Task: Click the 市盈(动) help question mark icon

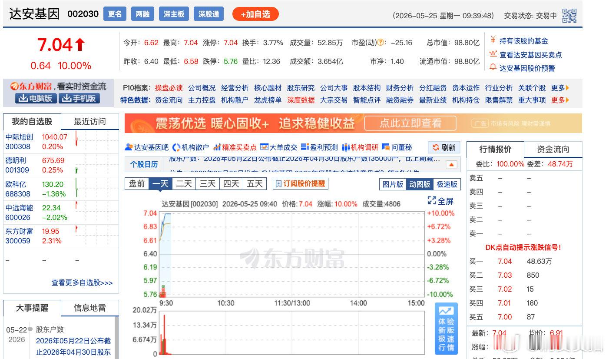Action: point(381,43)
